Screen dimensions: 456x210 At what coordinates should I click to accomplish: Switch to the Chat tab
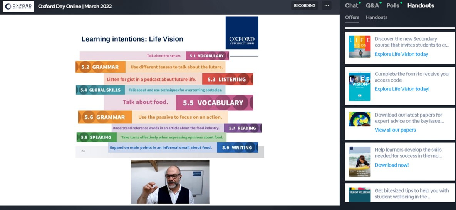(x=352, y=5)
